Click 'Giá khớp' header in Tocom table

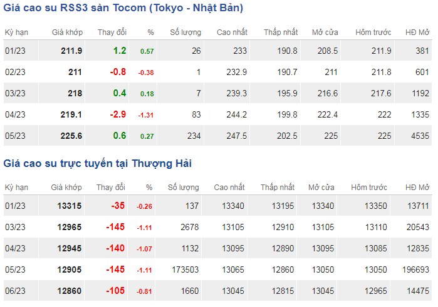point(67,32)
